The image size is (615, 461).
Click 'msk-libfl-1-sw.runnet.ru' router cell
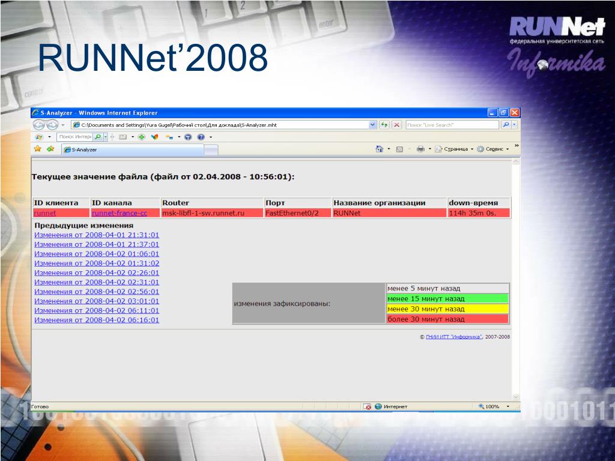pyautogui.click(x=212, y=213)
